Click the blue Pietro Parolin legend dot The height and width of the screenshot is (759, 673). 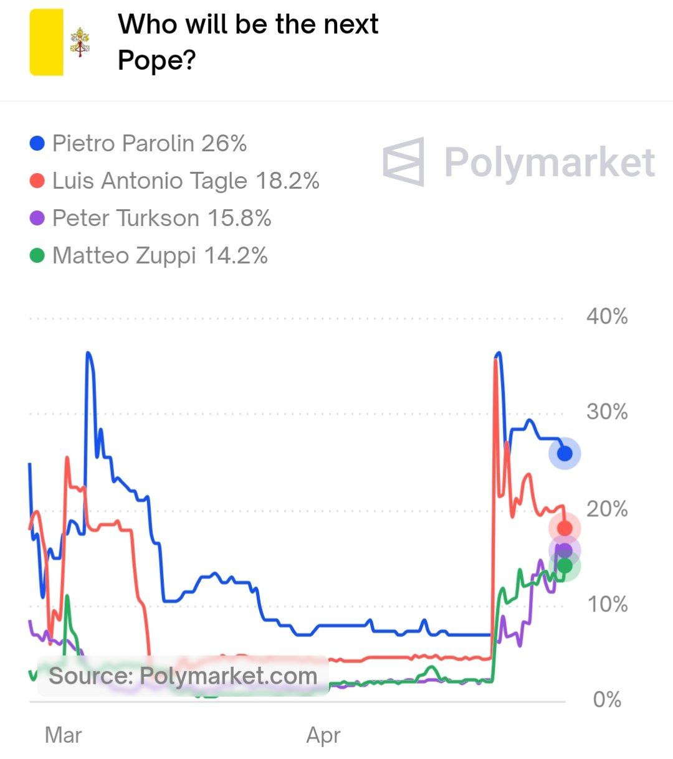point(37,144)
